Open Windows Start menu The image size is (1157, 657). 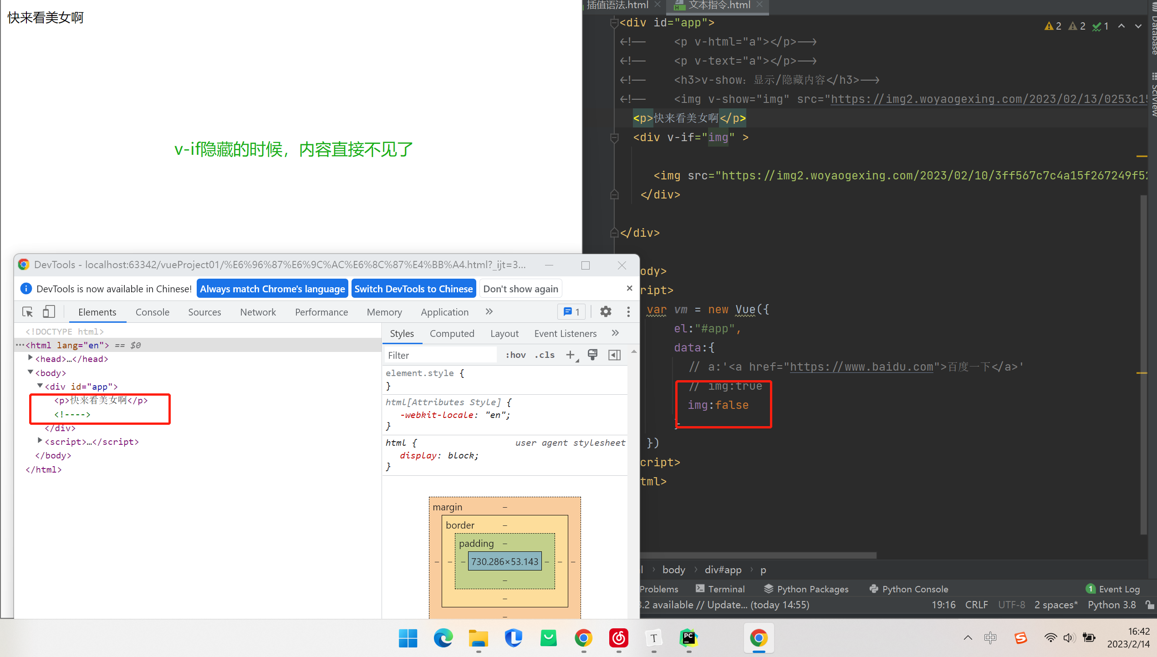pyautogui.click(x=408, y=638)
